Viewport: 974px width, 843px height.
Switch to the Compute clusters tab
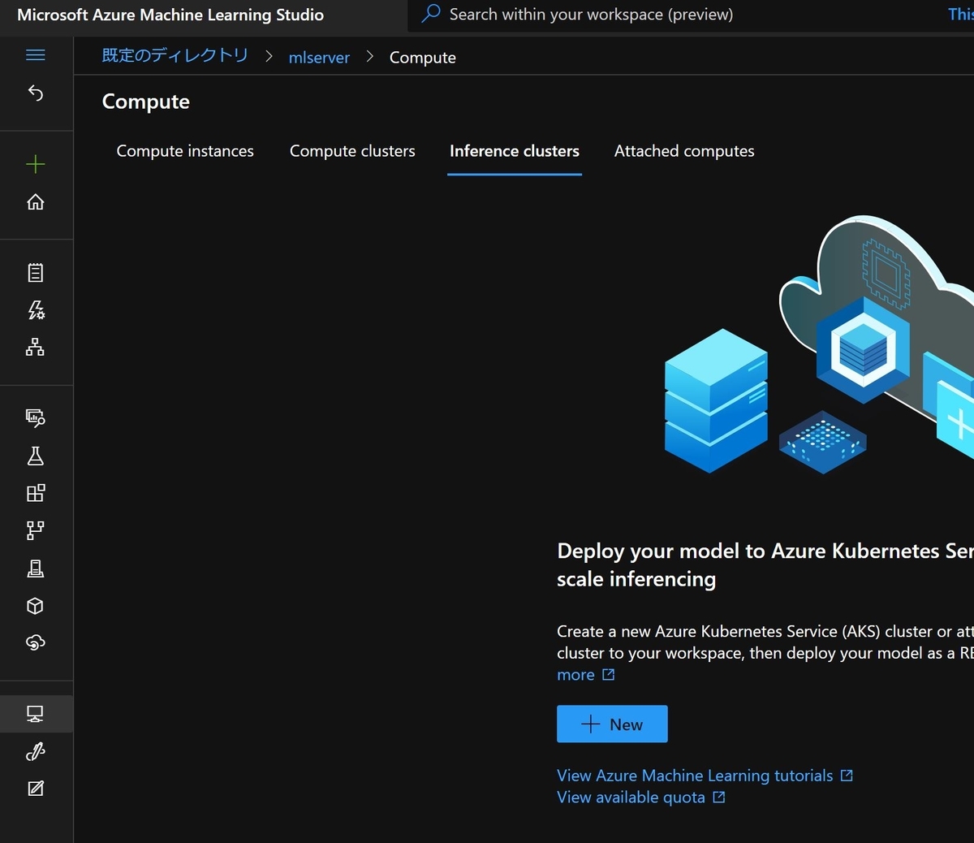352,151
